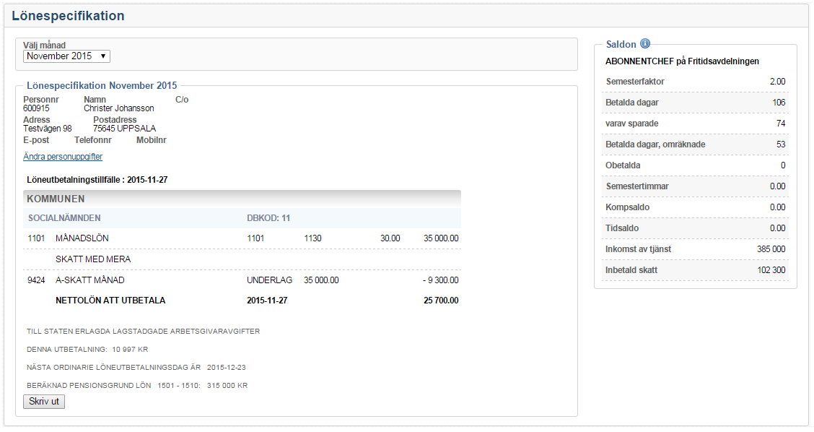
Task: Click the TILL STATEN ERLAGDA LAGSTADGADE ARBETSGIVARAVGIFTER line
Action: point(144,331)
